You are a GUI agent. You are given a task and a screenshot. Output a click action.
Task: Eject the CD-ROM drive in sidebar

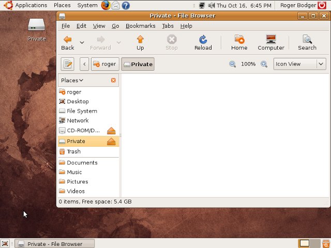(111, 131)
